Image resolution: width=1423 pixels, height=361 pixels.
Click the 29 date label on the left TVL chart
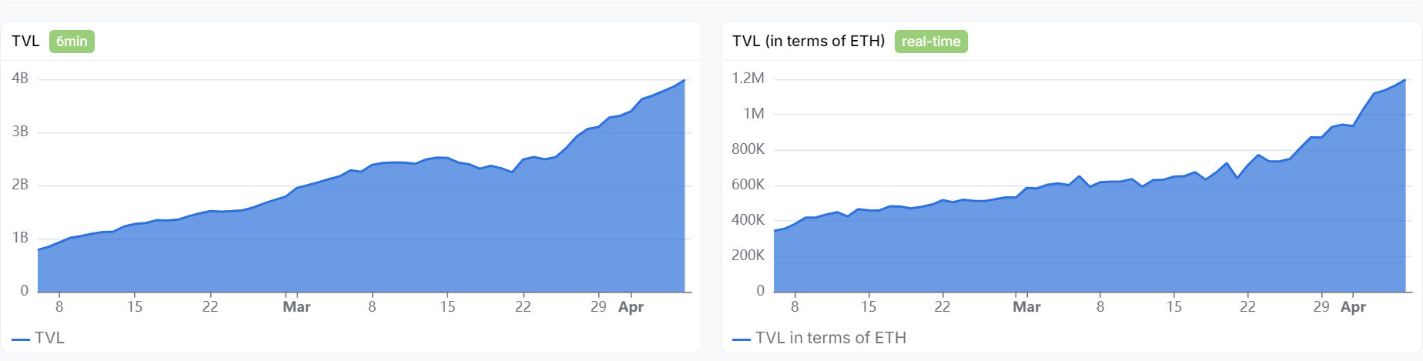pyautogui.click(x=598, y=307)
